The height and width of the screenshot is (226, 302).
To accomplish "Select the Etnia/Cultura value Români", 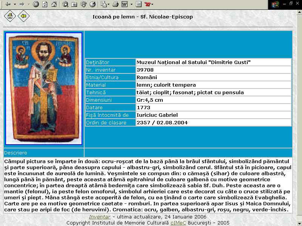I will [x=146, y=78].
